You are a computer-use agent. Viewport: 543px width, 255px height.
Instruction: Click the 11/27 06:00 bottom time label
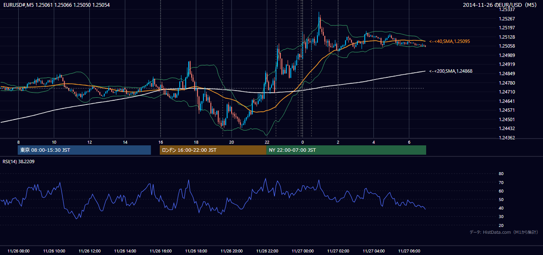pos(409,251)
